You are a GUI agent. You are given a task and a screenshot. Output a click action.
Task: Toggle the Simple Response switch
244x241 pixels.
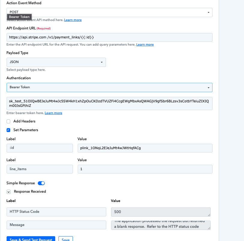41,183
